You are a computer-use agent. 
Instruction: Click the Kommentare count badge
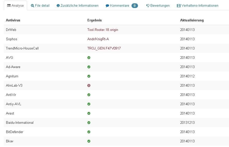(135, 6)
